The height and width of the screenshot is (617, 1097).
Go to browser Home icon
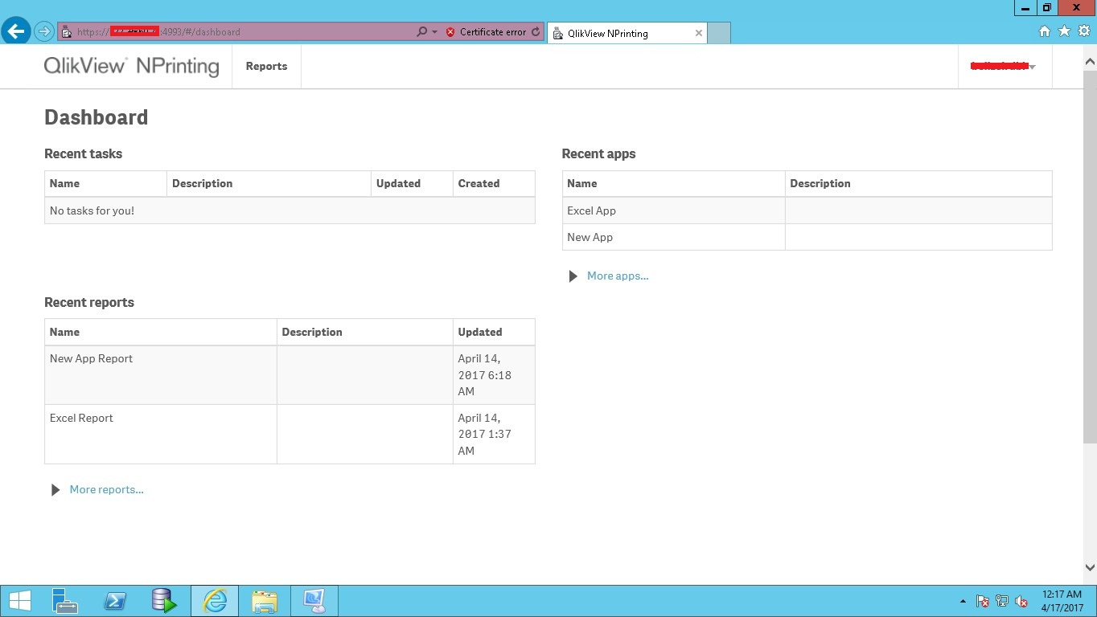point(1044,31)
